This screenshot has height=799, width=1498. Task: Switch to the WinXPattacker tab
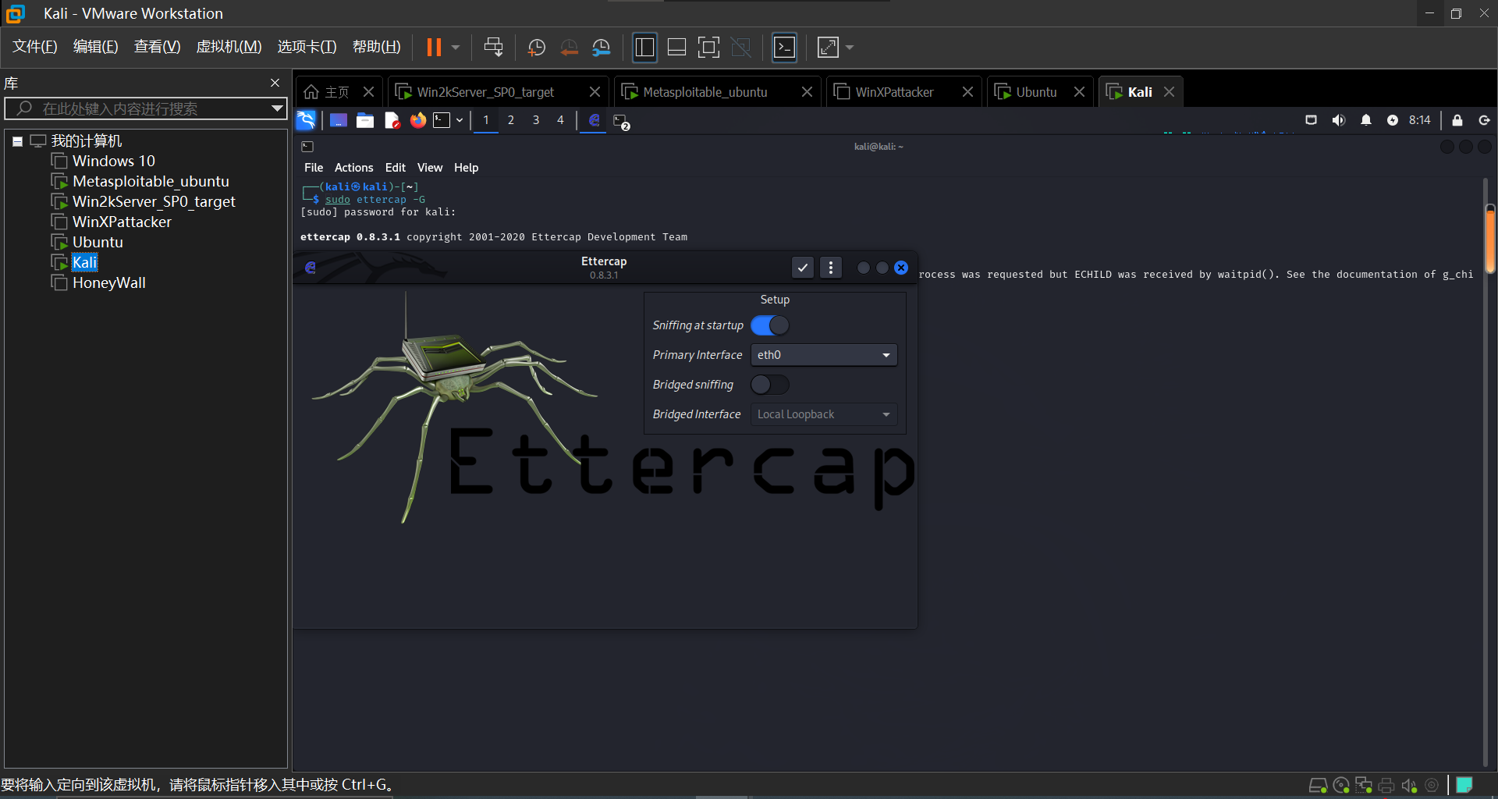[903, 92]
